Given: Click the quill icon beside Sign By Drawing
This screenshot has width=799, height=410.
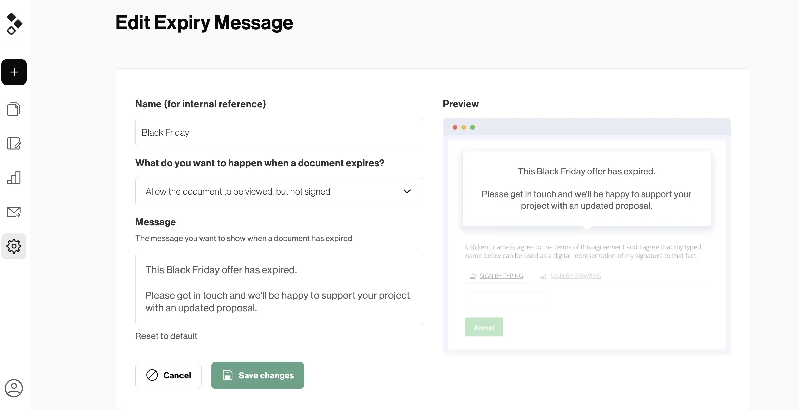Looking at the screenshot, I should (543, 276).
